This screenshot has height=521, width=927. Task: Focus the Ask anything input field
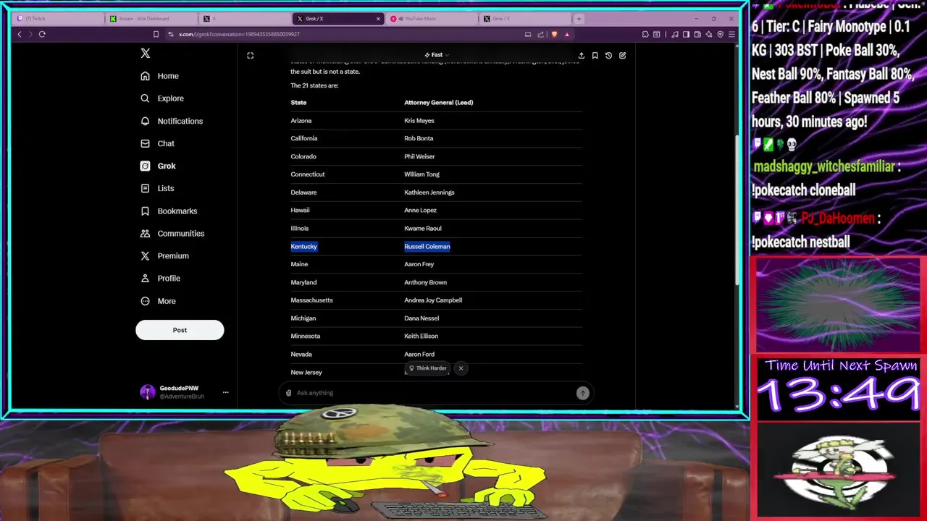tap(435, 393)
